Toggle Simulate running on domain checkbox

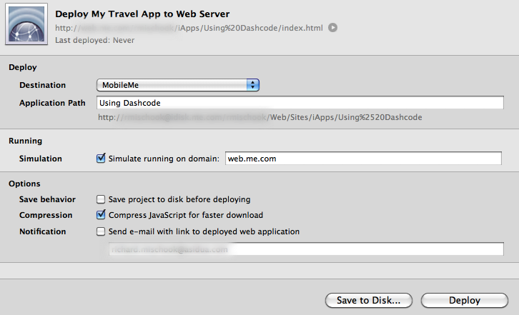click(101, 158)
